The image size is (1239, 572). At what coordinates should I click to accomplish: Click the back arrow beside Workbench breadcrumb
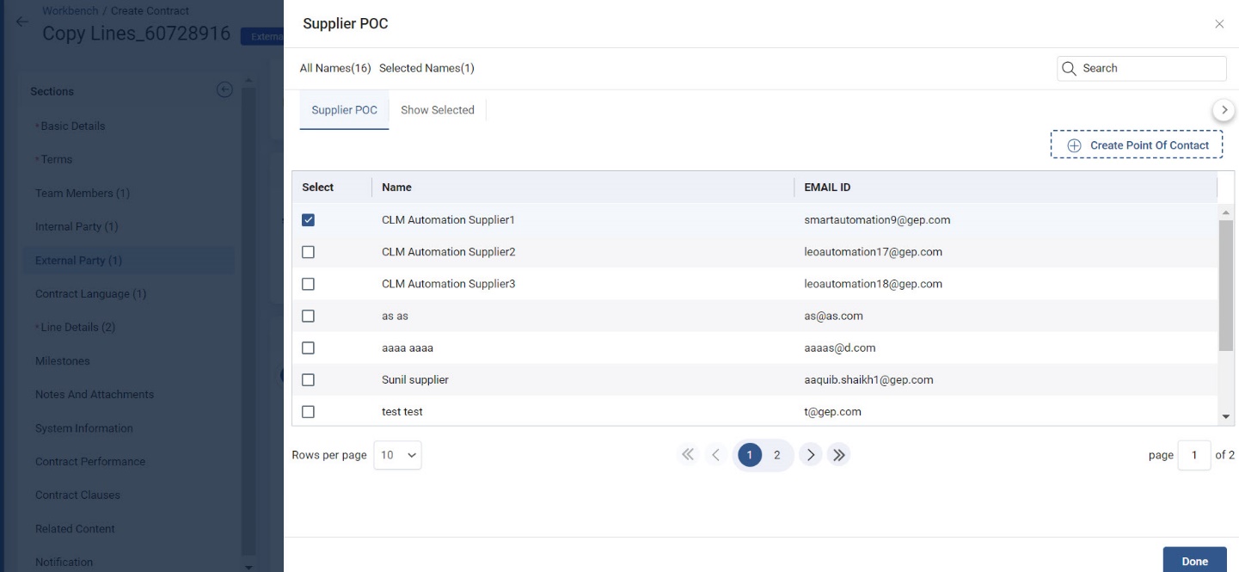21,23
